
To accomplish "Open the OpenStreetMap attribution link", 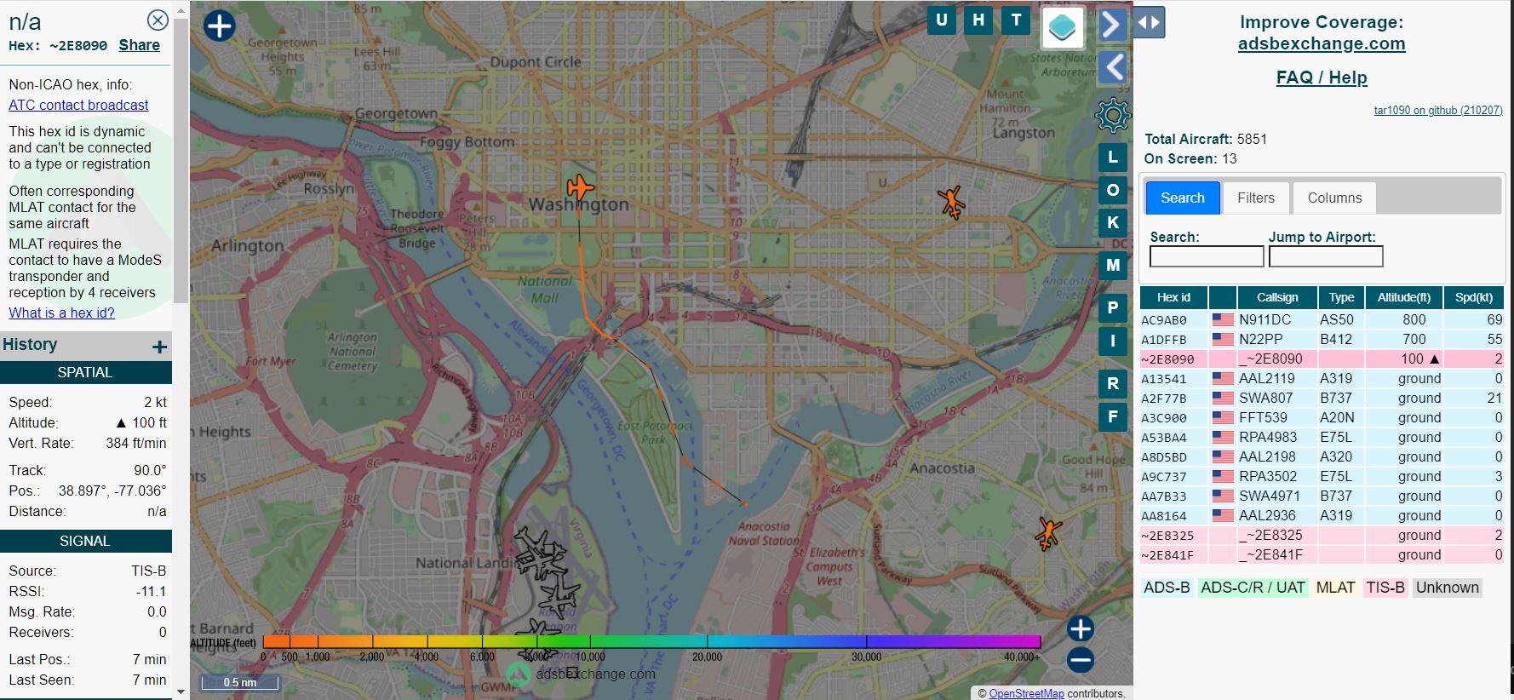I will pyautogui.click(x=1026, y=693).
